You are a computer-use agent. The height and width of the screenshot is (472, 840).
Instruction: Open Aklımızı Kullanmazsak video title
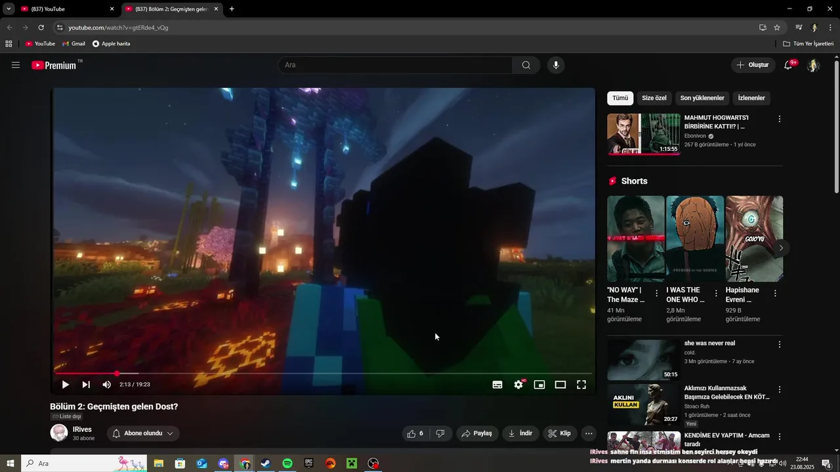(727, 393)
